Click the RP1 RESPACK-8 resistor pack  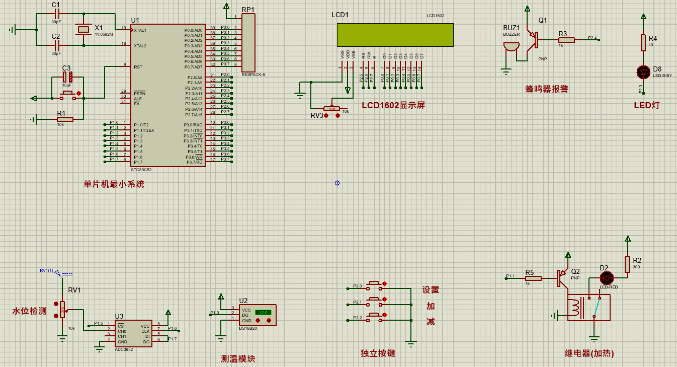pyautogui.click(x=248, y=43)
